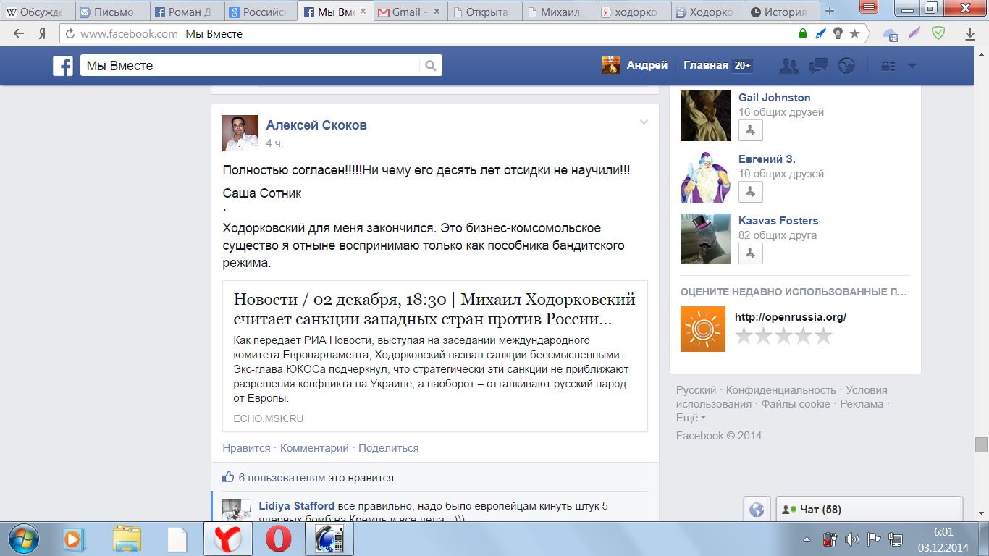Open the echo.msk.ru news article headline
Image resolution: width=989 pixels, height=556 pixels.
[434, 309]
